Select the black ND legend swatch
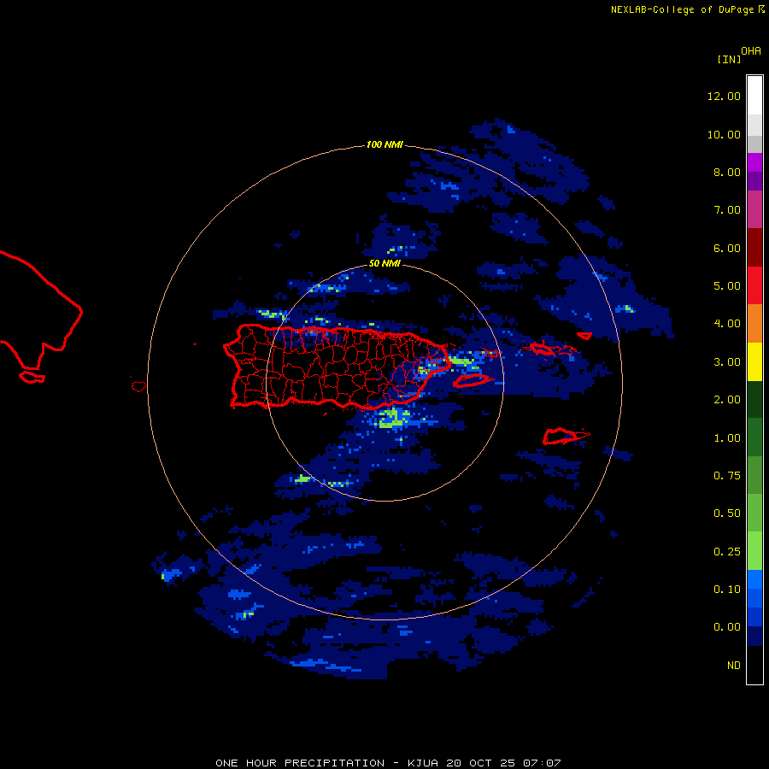Viewport: 769px width, 769px height. [x=754, y=665]
